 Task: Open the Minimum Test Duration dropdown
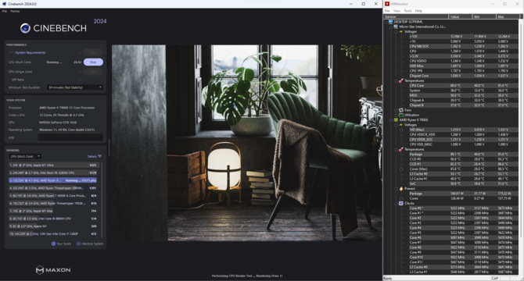pyautogui.click(x=75, y=87)
